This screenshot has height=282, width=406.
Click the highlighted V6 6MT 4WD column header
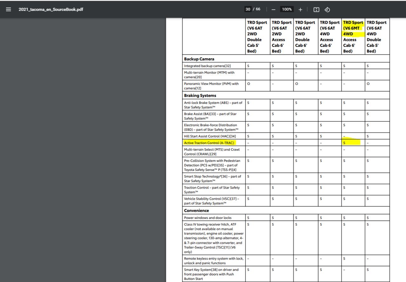coord(353,37)
